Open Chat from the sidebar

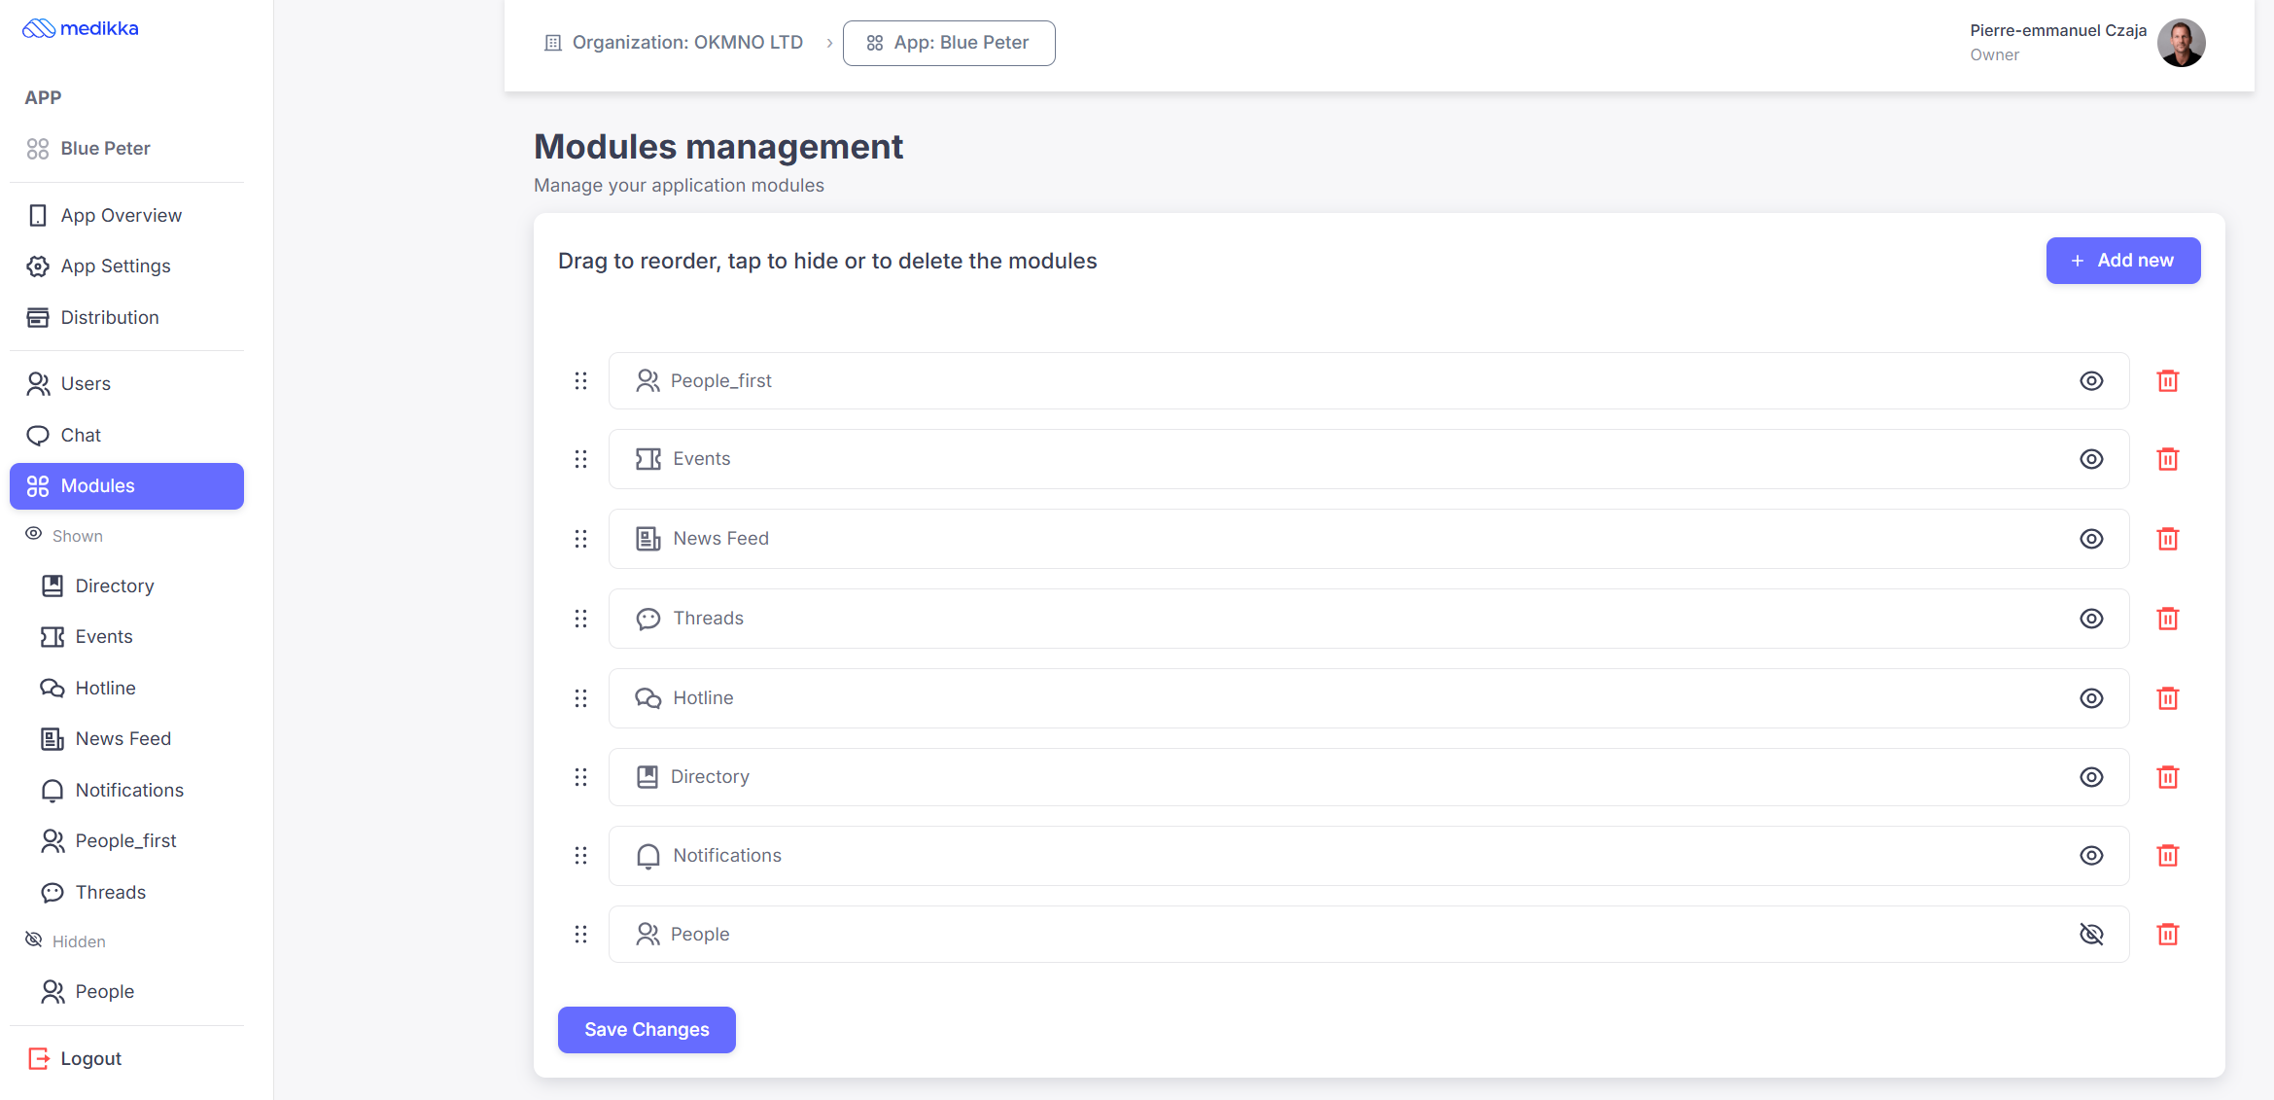point(81,436)
